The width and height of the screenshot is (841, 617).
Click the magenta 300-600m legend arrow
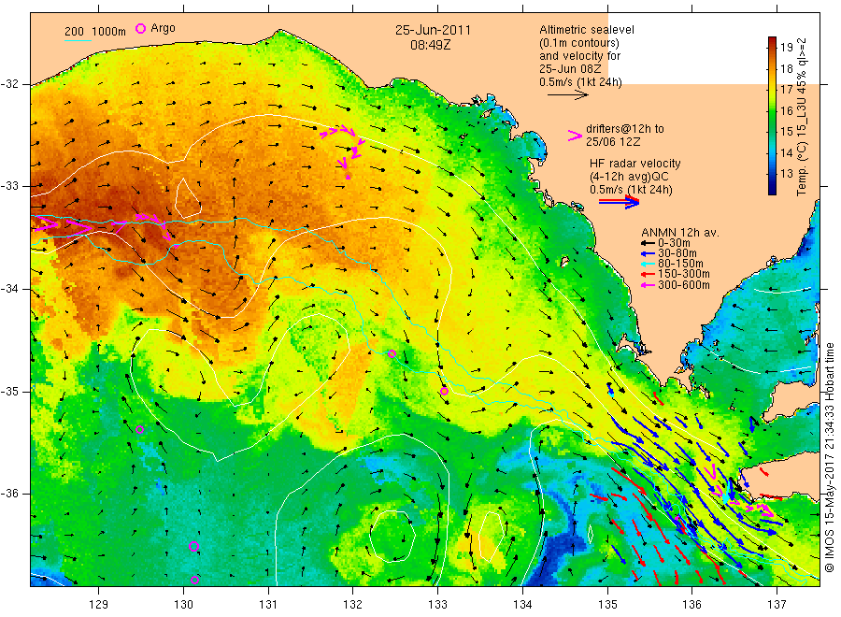click(x=648, y=285)
